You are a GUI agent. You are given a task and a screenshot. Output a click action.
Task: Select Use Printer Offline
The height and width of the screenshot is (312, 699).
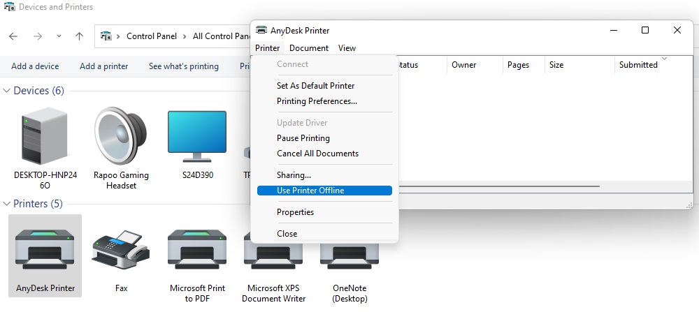pos(324,191)
